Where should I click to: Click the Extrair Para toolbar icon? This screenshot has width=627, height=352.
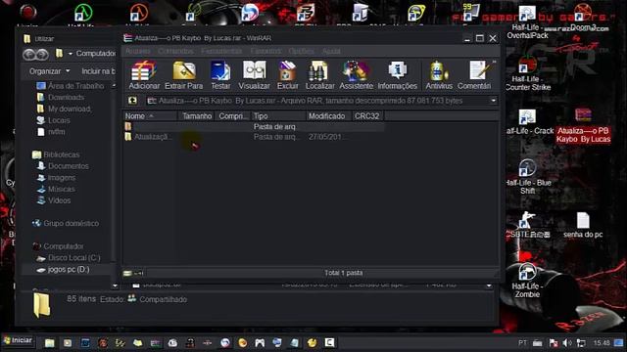[x=184, y=75]
